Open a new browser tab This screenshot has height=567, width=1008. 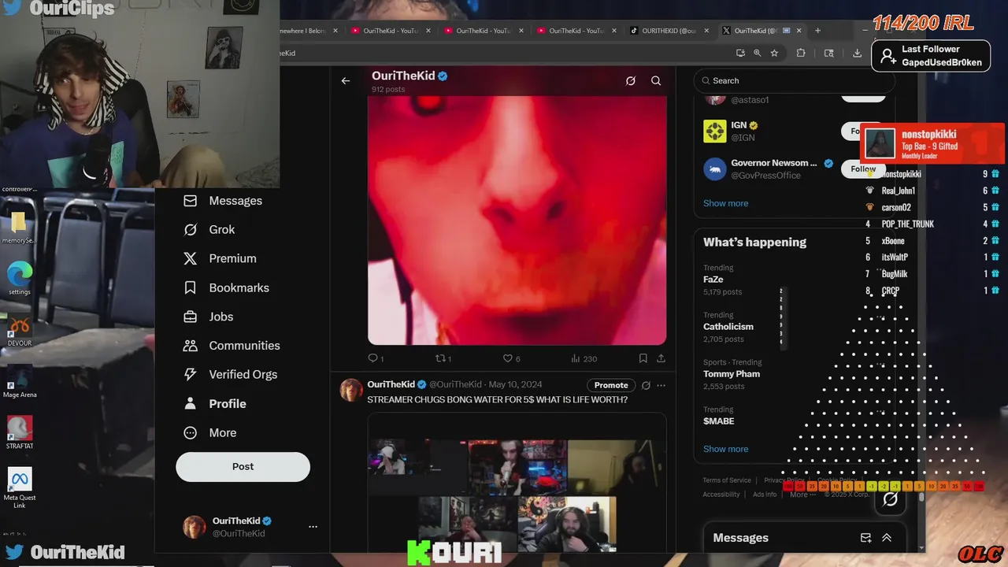[817, 31]
